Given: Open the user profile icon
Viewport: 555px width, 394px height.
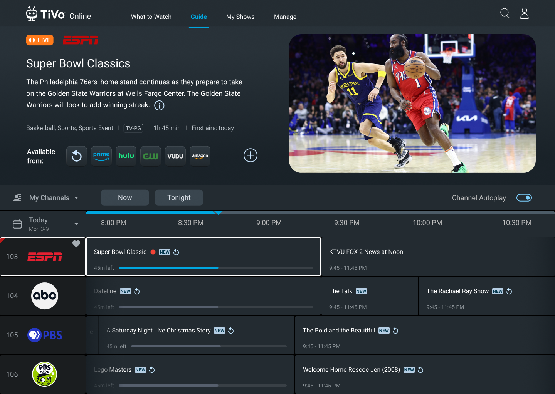Looking at the screenshot, I should (x=525, y=13).
